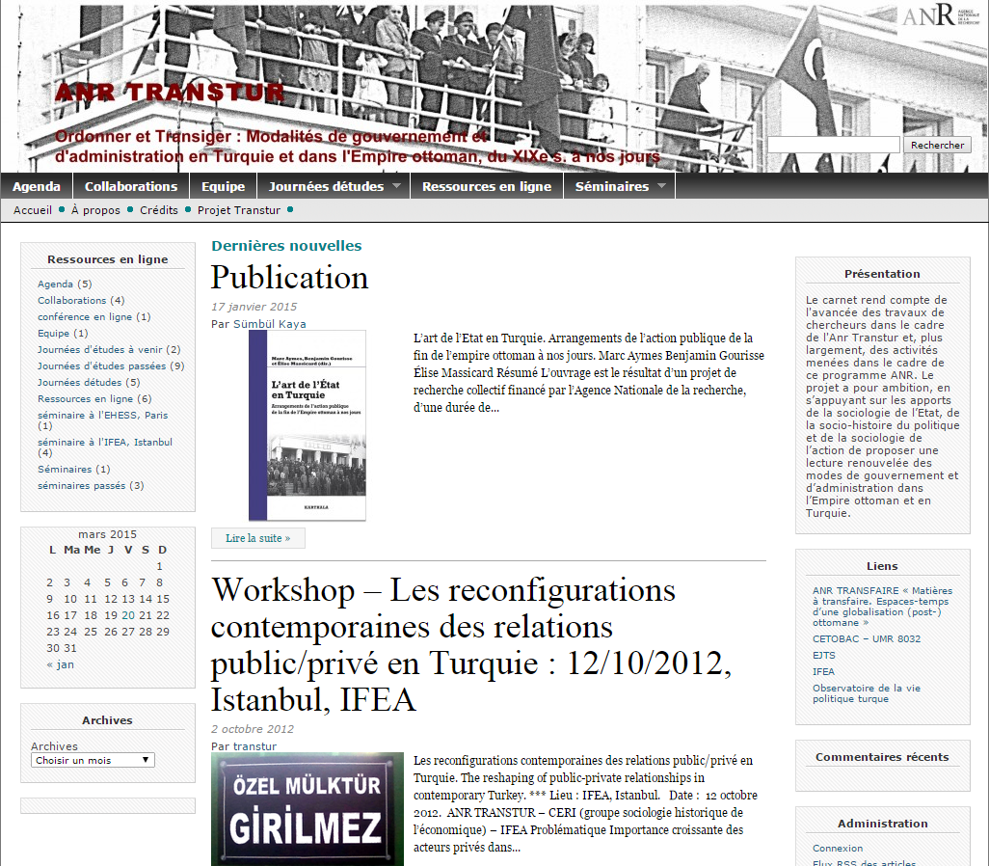Open Choisir un mois archives dropdown
The image size is (989, 866).
coord(93,760)
